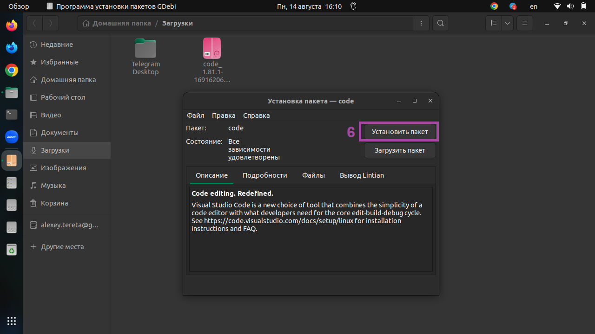Open Видео in the sidebar

pyautogui.click(x=67, y=115)
